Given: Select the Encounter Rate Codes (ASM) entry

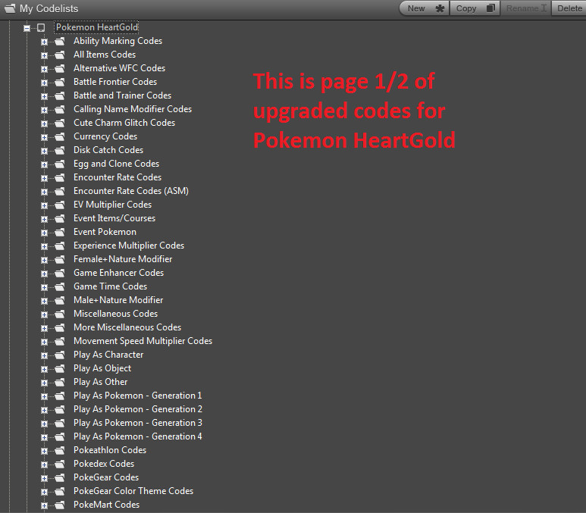Looking at the screenshot, I should (x=131, y=191).
